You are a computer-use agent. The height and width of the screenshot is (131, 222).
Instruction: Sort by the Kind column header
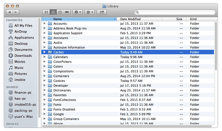(x=202, y=19)
